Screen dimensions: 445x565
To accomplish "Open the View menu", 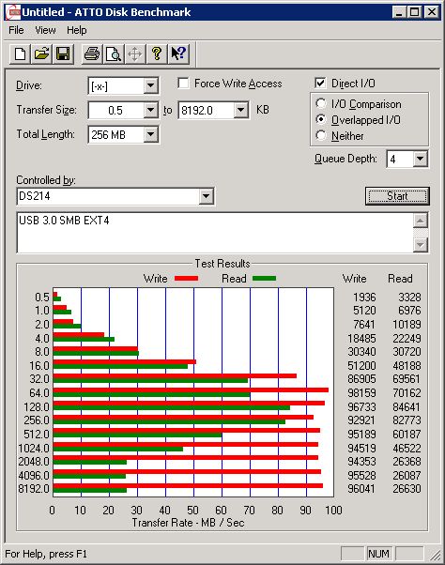I will [45, 30].
